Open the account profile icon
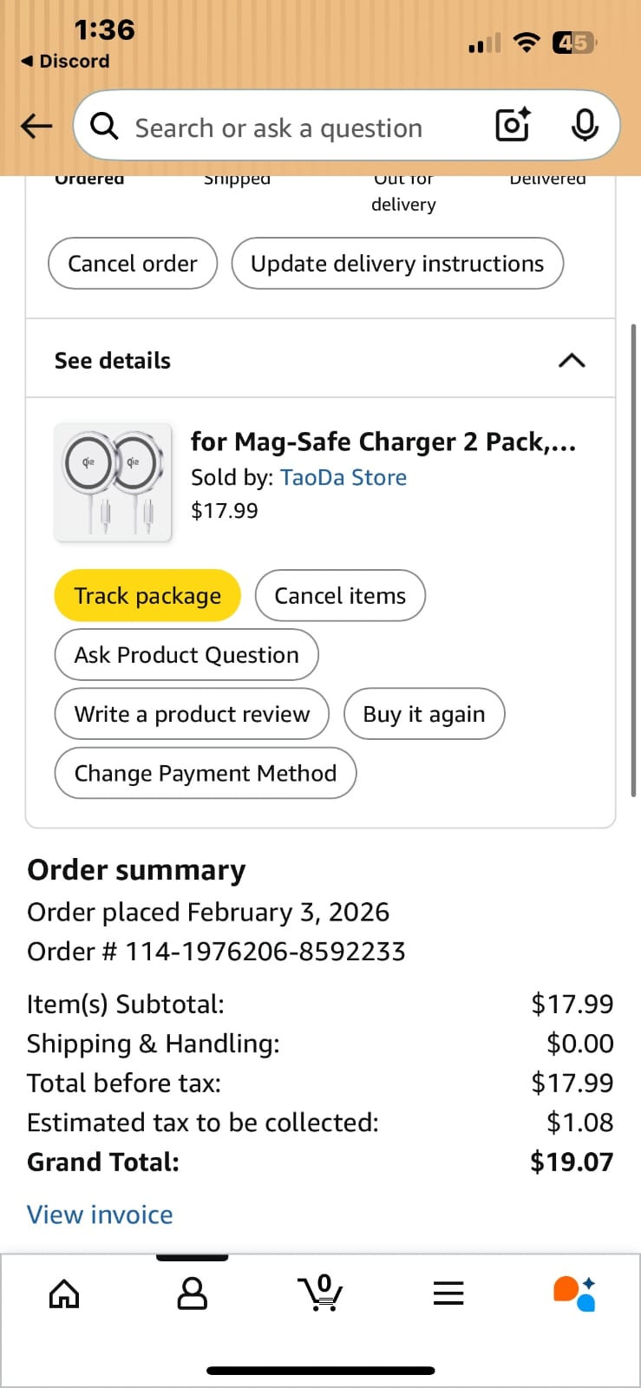Viewport: 641px width, 1388px height. coord(192,1293)
